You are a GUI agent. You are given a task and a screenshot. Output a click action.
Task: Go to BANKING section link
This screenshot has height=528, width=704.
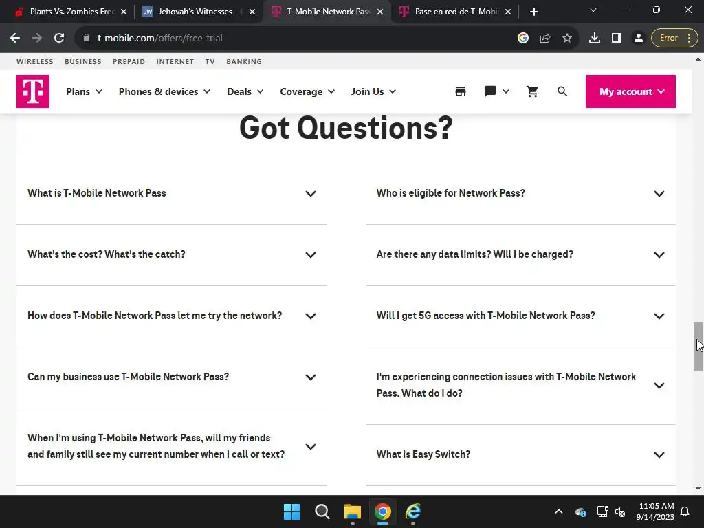pyautogui.click(x=244, y=61)
